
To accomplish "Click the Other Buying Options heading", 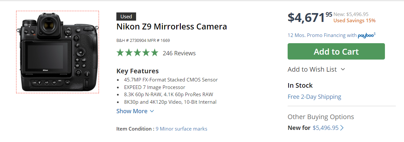I will [321, 117].
